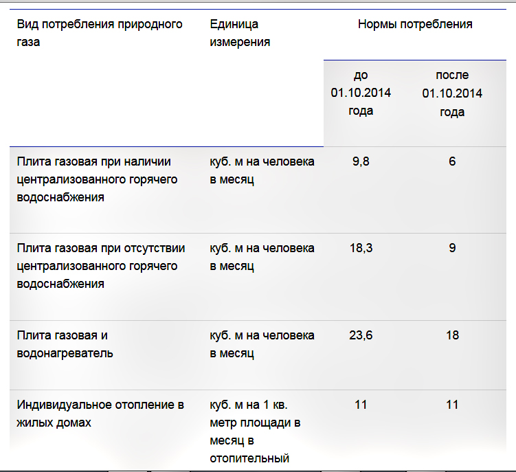Select the "Единица измерения" column header

click(x=240, y=33)
